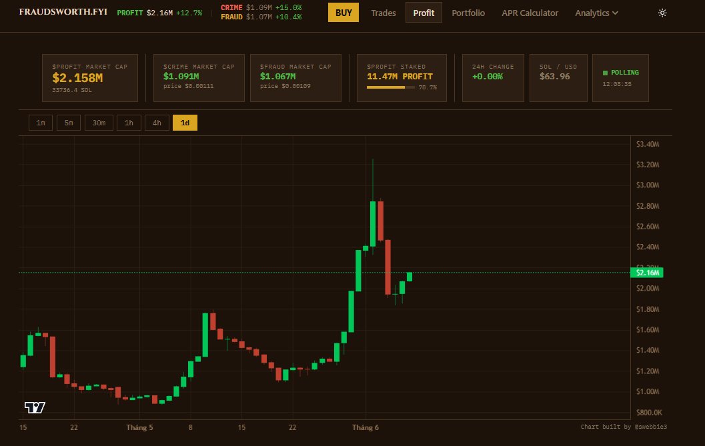Select the 4h chart timeframe
Viewport: 705px width, 446px height.
click(x=157, y=123)
